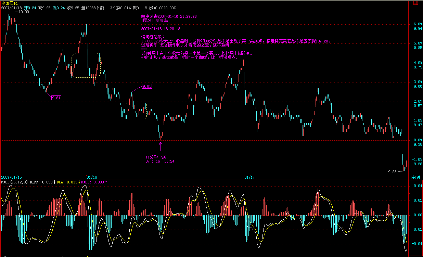Click the 0.0% mark on price axis

point(418,140)
